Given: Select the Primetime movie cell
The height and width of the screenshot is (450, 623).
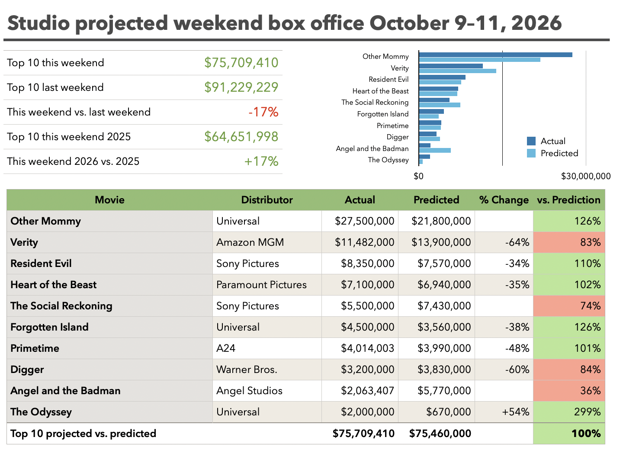Looking at the screenshot, I should [109, 348].
